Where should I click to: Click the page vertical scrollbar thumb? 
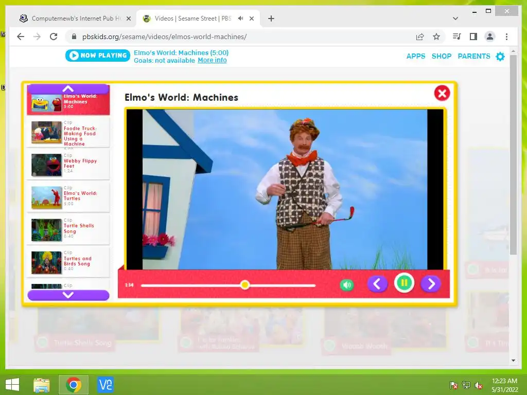click(x=513, y=154)
